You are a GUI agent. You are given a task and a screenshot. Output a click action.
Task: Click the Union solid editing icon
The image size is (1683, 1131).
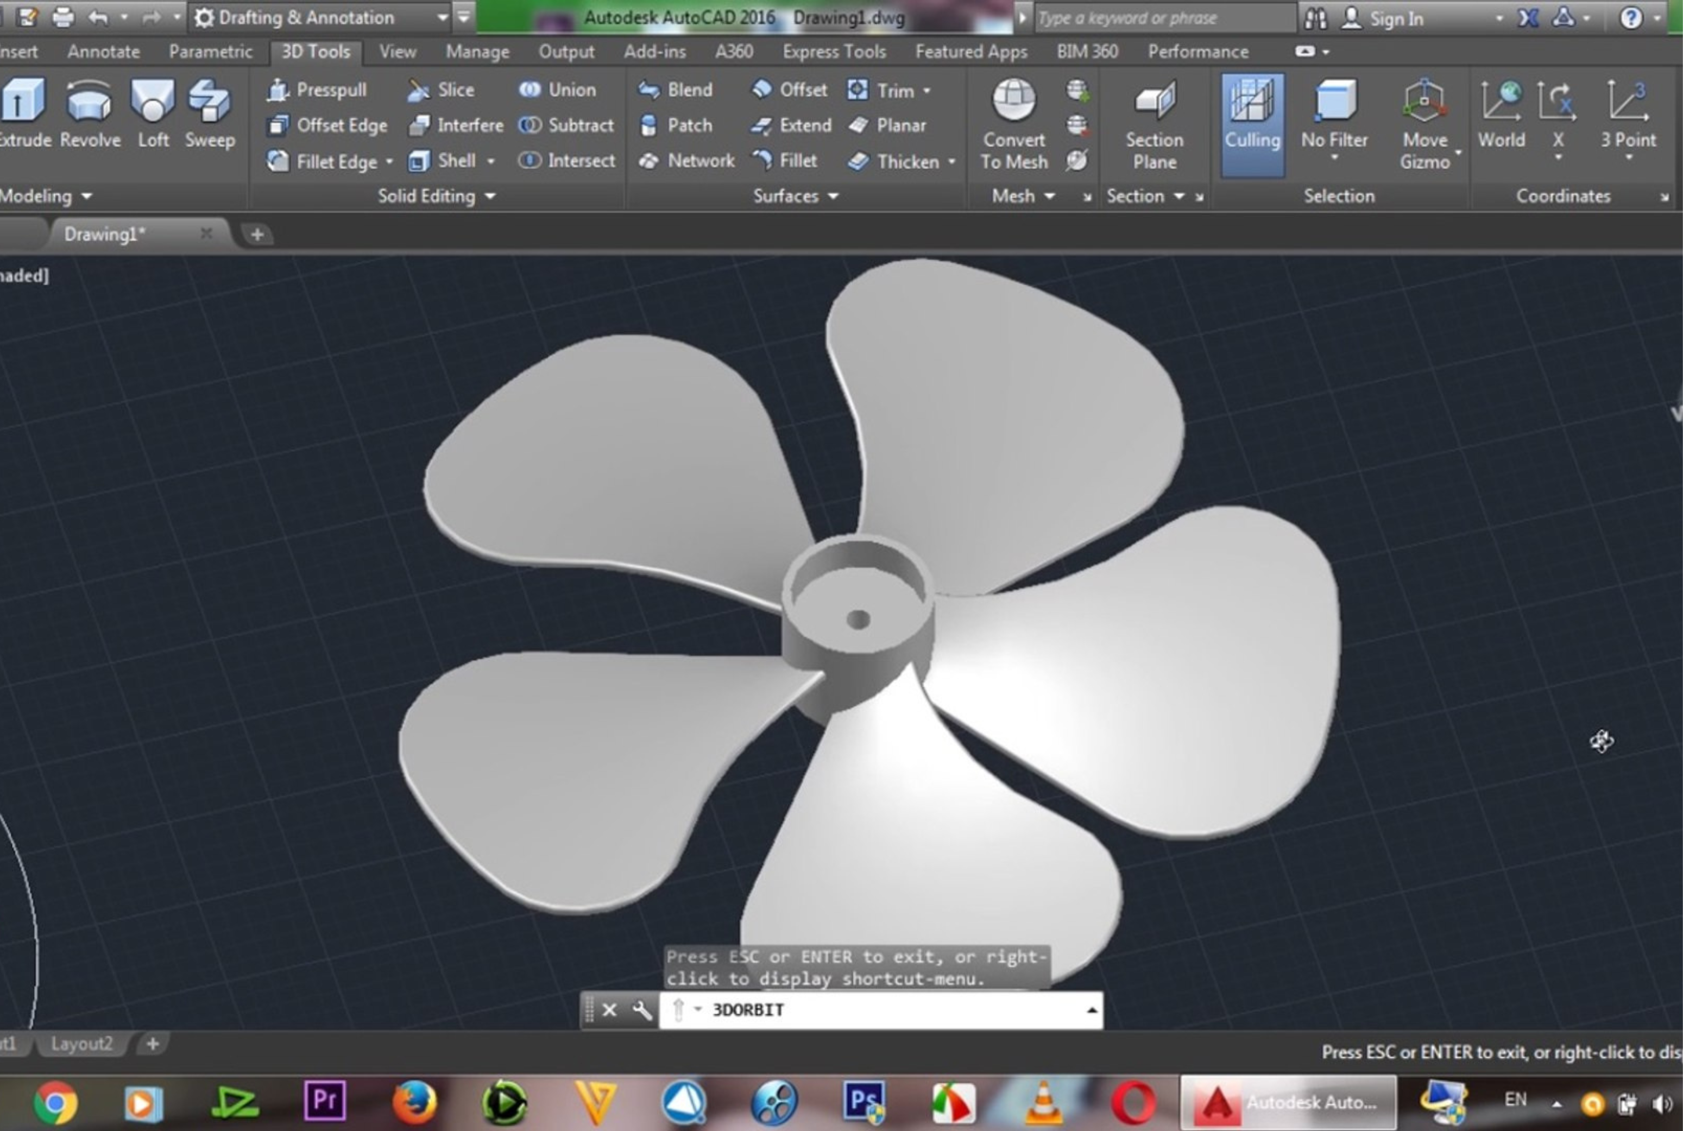click(530, 90)
